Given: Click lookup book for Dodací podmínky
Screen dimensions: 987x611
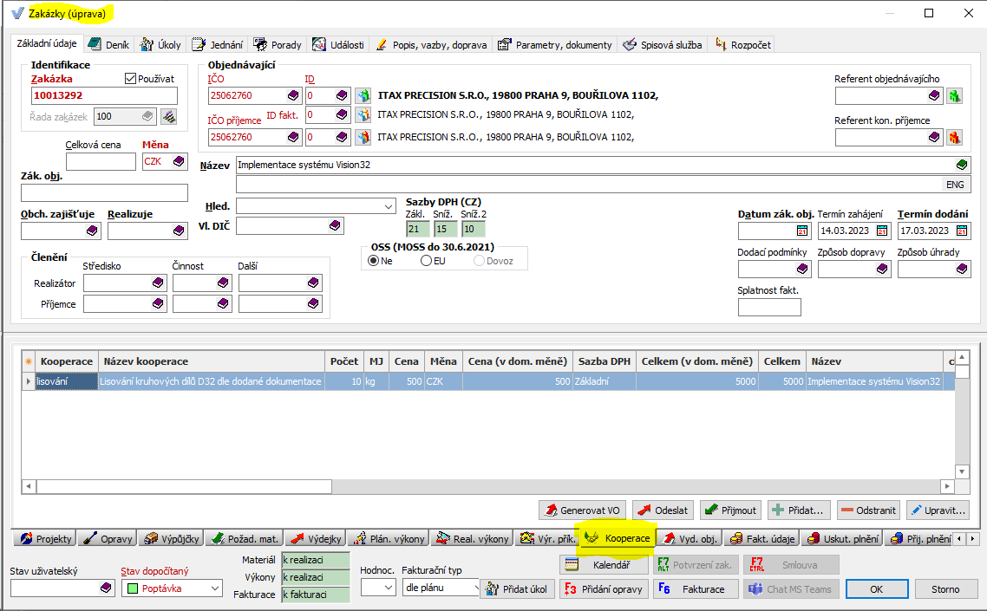Looking at the screenshot, I should point(802,270).
